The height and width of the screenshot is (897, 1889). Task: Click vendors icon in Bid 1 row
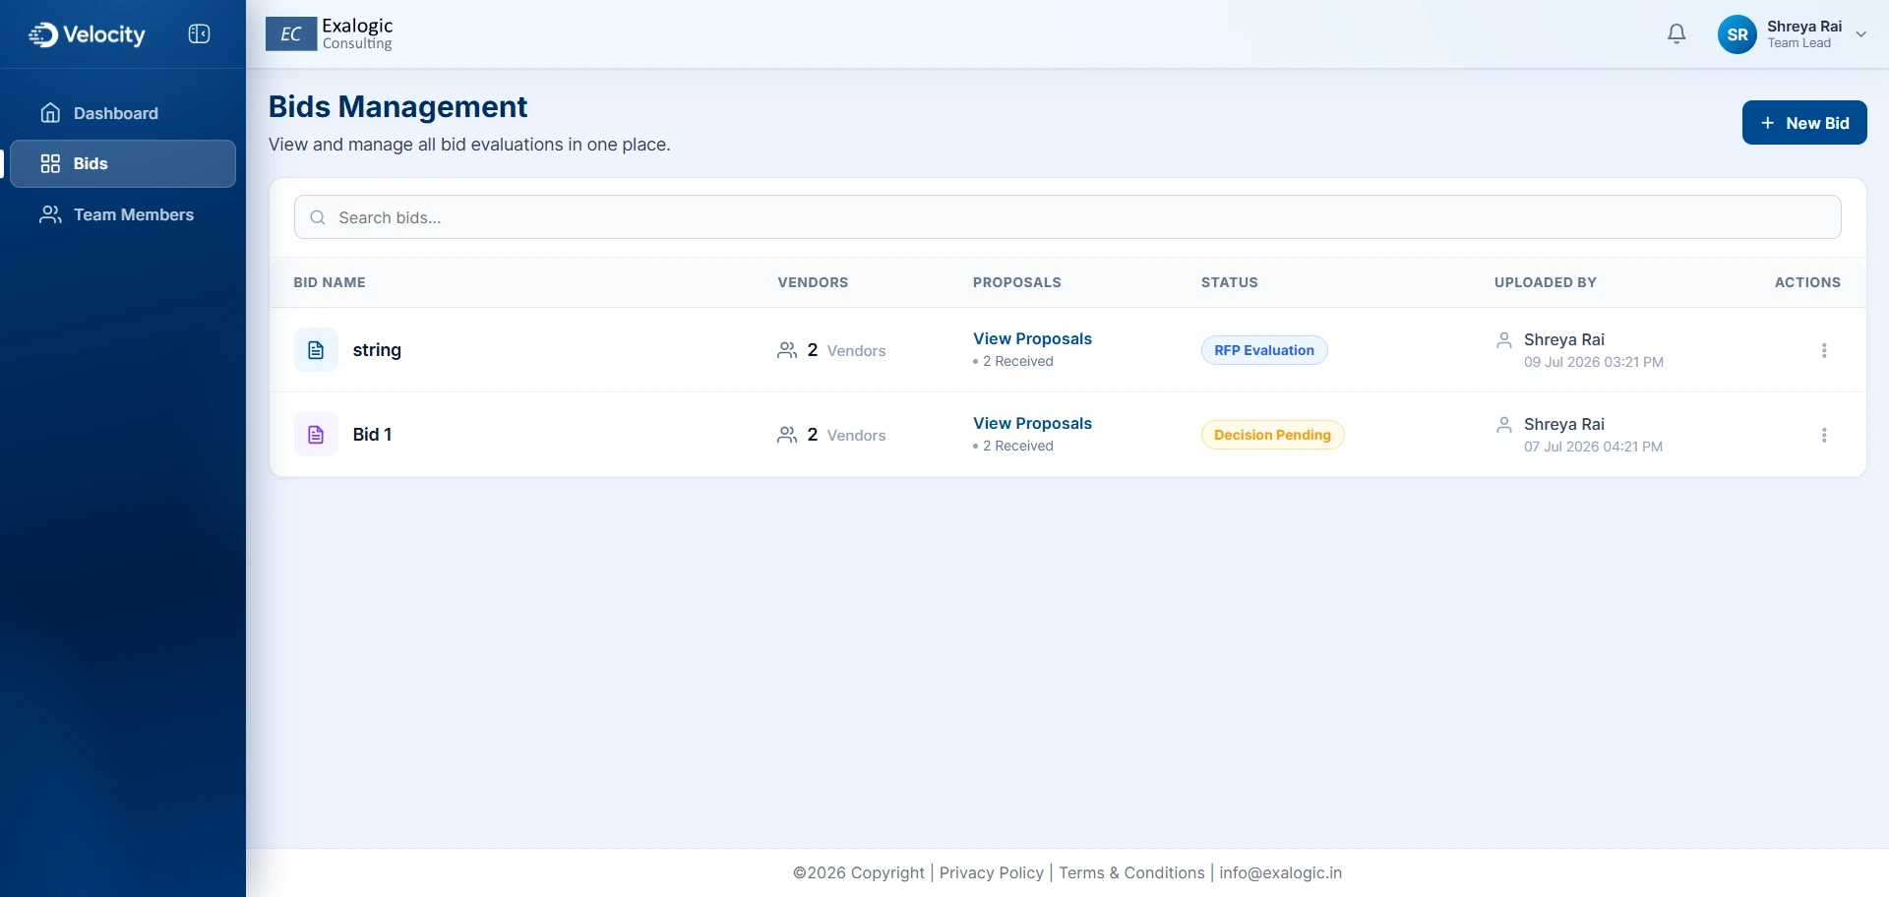787,435
